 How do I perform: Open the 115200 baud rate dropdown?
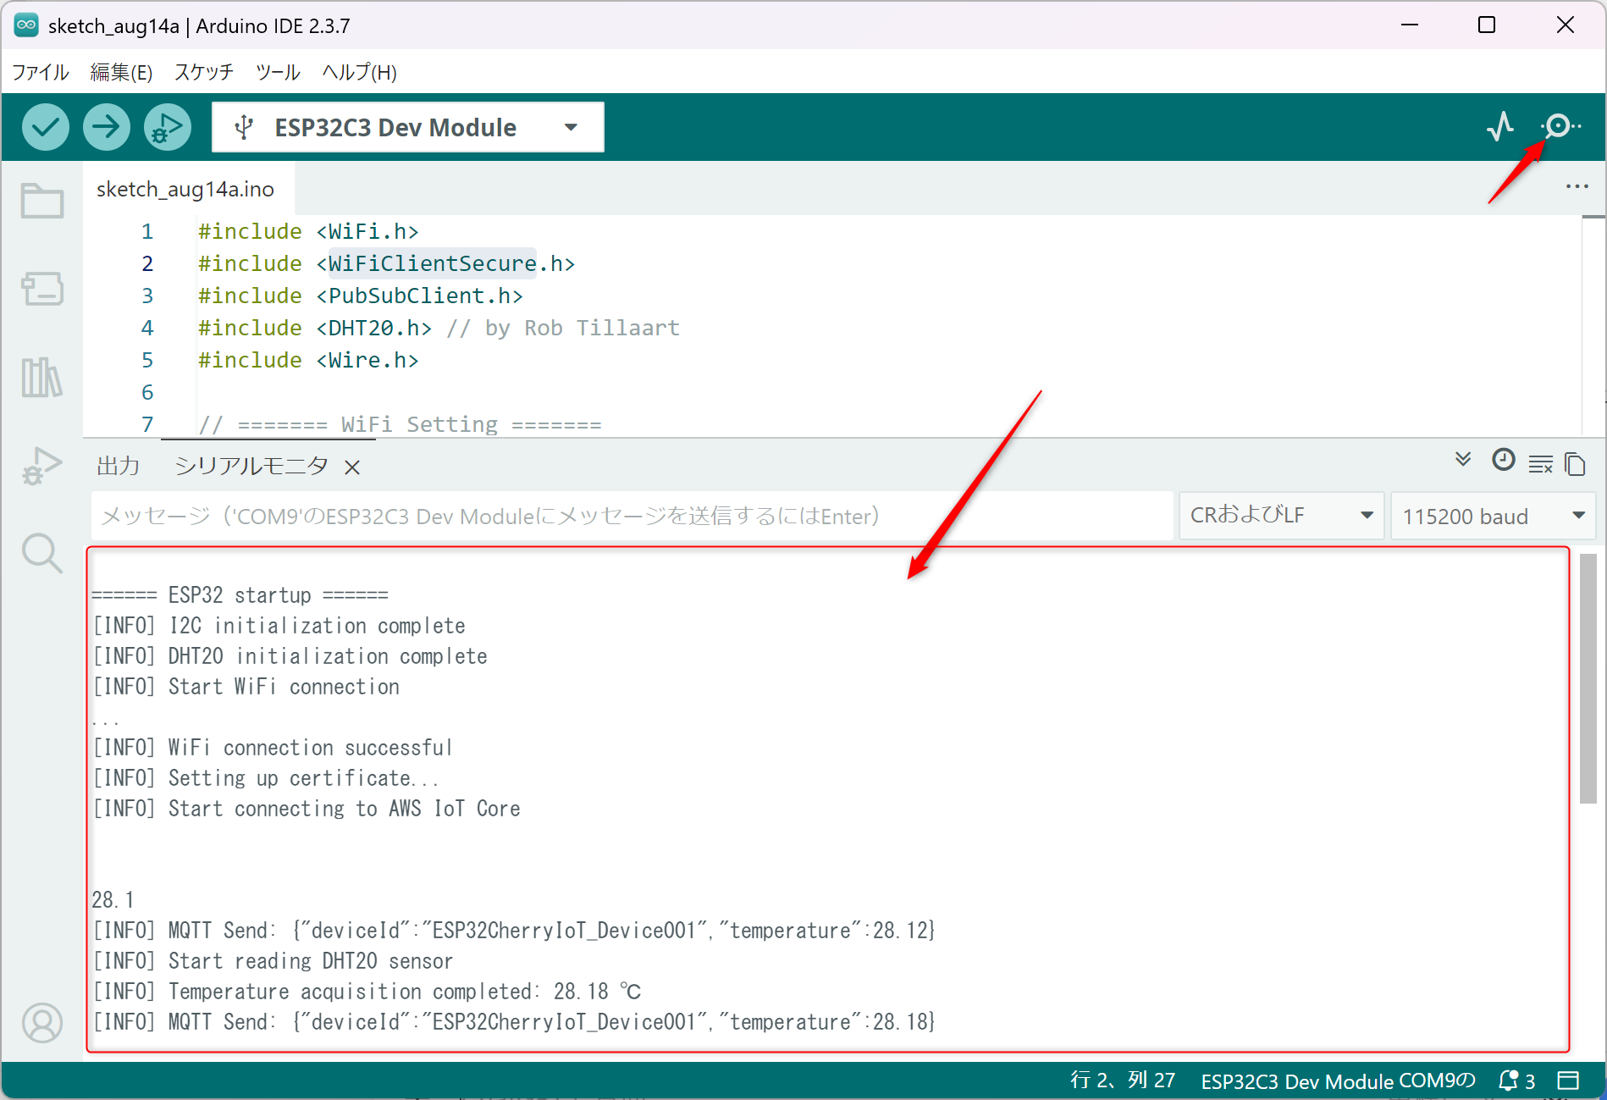(x=1493, y=516)
